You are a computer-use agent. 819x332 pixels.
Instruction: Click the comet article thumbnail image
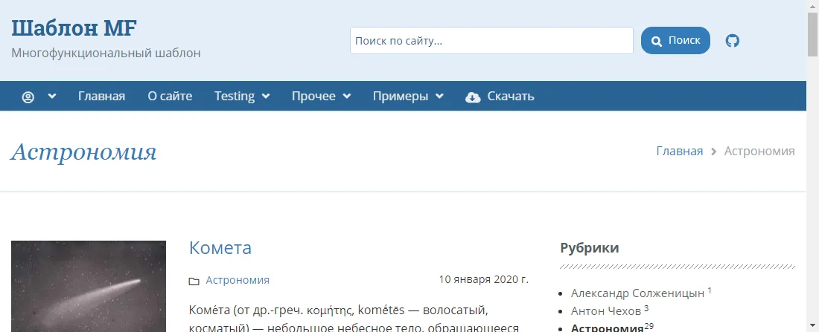(89, 286)
